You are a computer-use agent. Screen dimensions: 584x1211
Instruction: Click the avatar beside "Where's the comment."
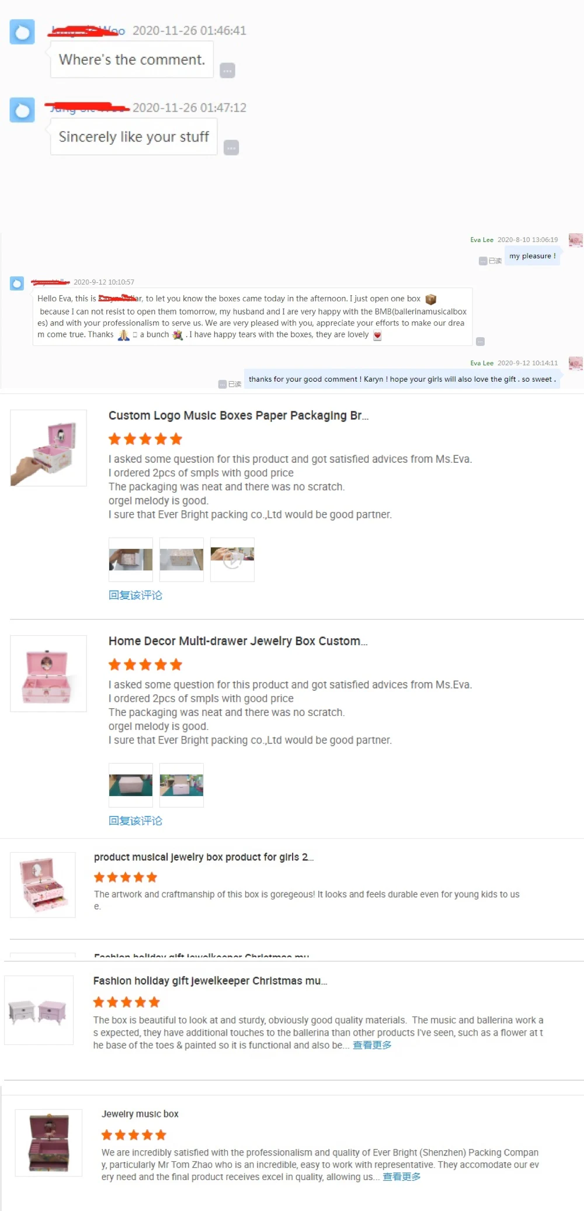(22, 32)
